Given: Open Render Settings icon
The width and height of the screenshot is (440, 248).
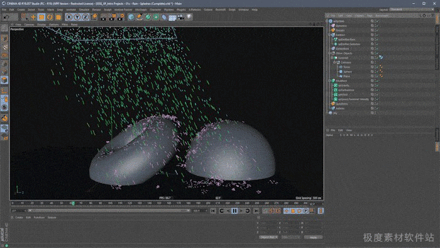Looking at the screenshot, I should click(x=121, y=17).
